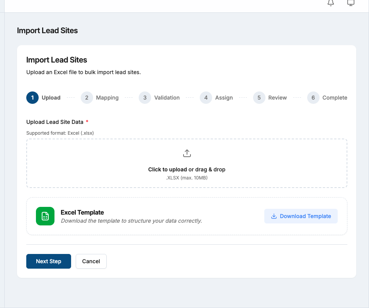Click the .XLSX max 10MB hint text
This screenshot has width=369, height=308.
pyautogui.click(x=187, y=178)
